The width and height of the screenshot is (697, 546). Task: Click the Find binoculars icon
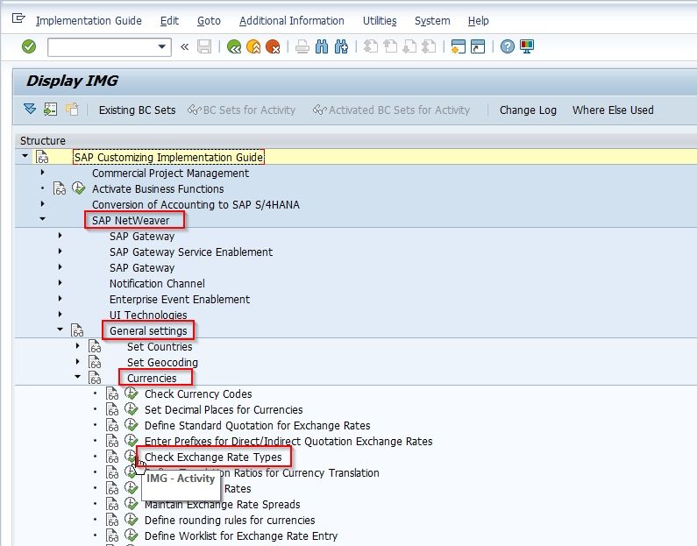322,46
